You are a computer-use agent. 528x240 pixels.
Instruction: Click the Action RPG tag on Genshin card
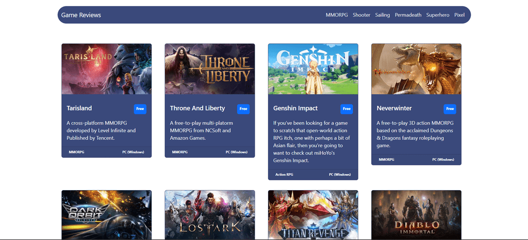click(x=284, y=175)
